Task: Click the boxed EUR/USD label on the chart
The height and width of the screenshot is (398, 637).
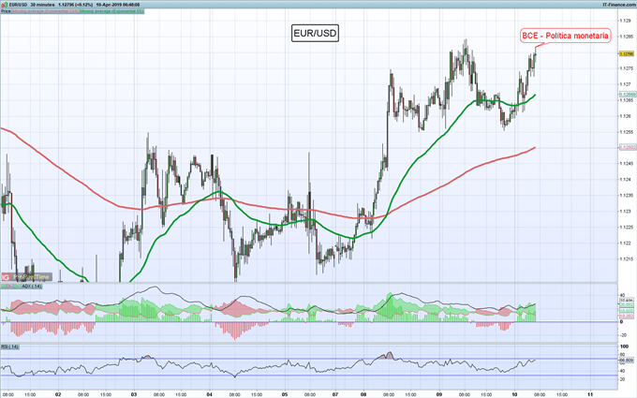Action: pos(315,33)
